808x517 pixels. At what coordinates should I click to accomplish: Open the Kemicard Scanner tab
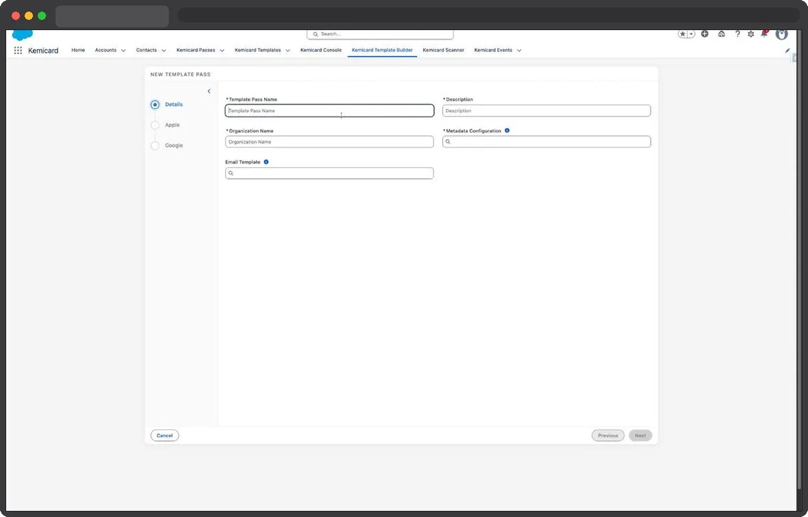click(x=444, y=51)
